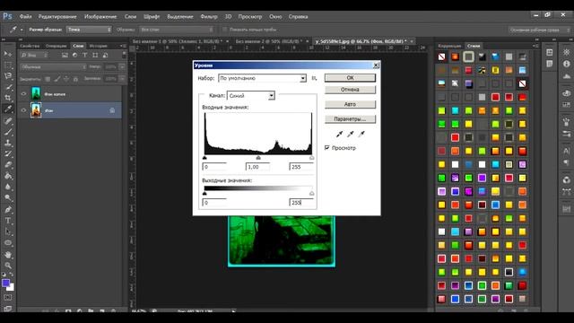Image resolution: width=574 pixels, height=323 pixels.
Task: Toggle the sampling ring checkbox in options bar
Action: [x=225, y=30]
